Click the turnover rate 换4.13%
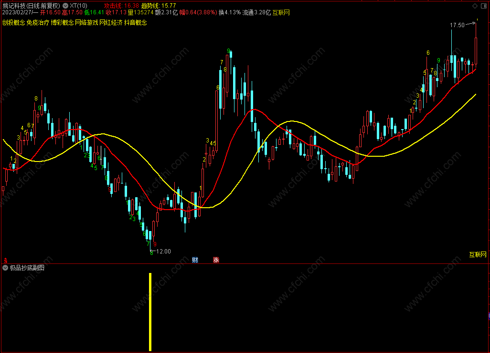Image resolution: width=490 pixels, height=353 pixels. click(x=230, y=12)
